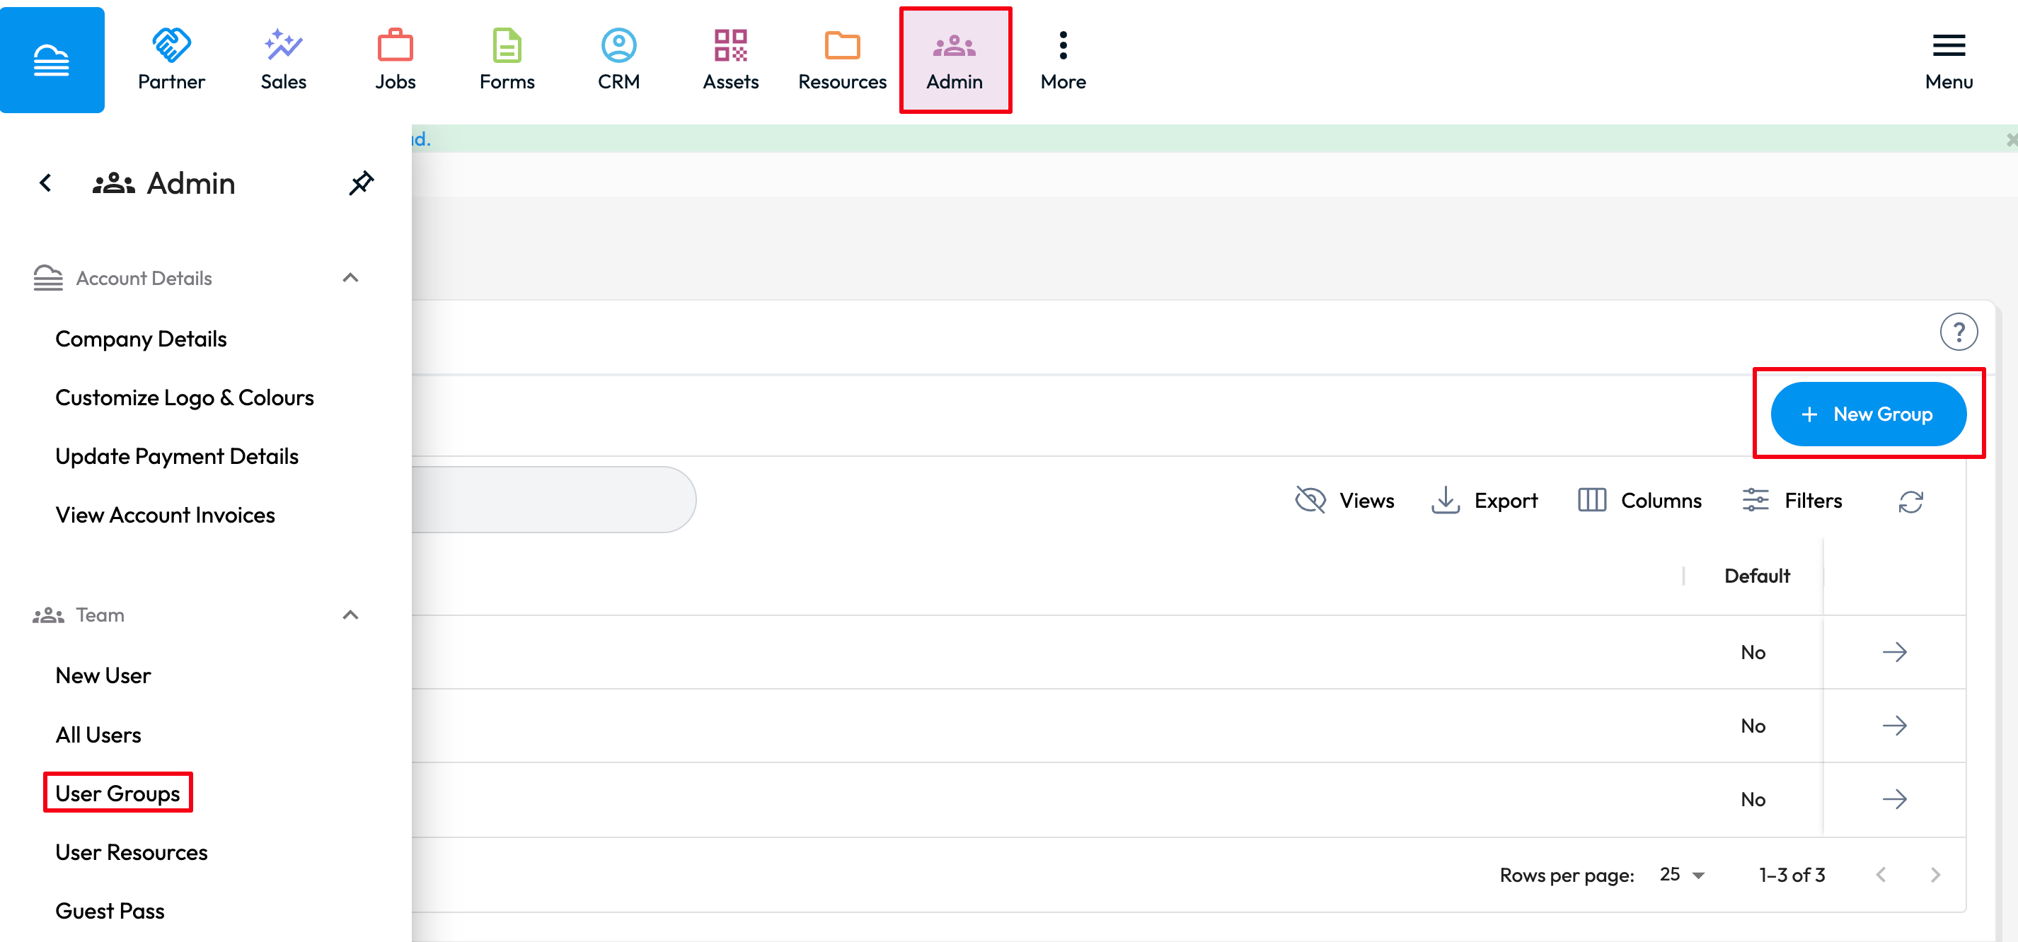Open the first group row arrow
This screenshot has width=2018, height=942.
click(1893, 652)
